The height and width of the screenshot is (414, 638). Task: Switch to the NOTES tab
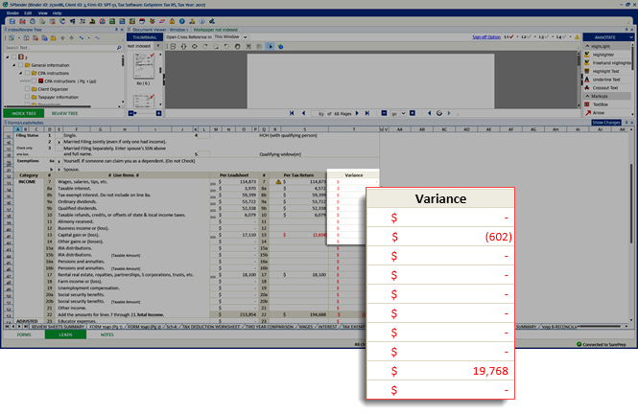tap(107, 334)
